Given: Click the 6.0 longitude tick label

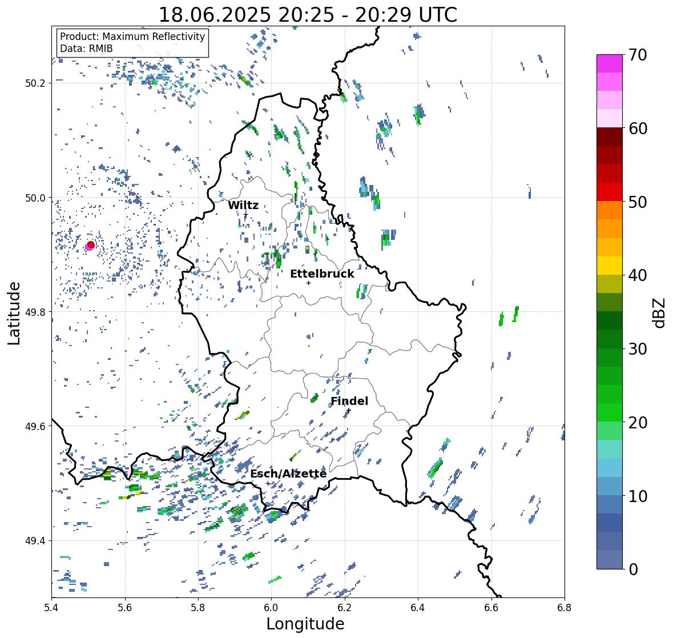Looking at the screenshot, I should click(271, 607).
